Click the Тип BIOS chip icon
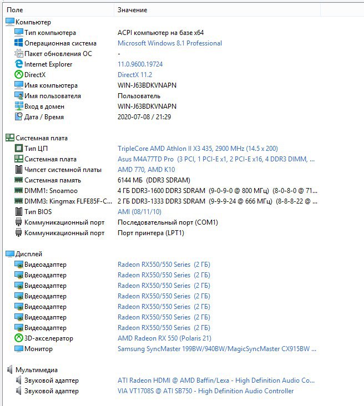 click(19, 211)
